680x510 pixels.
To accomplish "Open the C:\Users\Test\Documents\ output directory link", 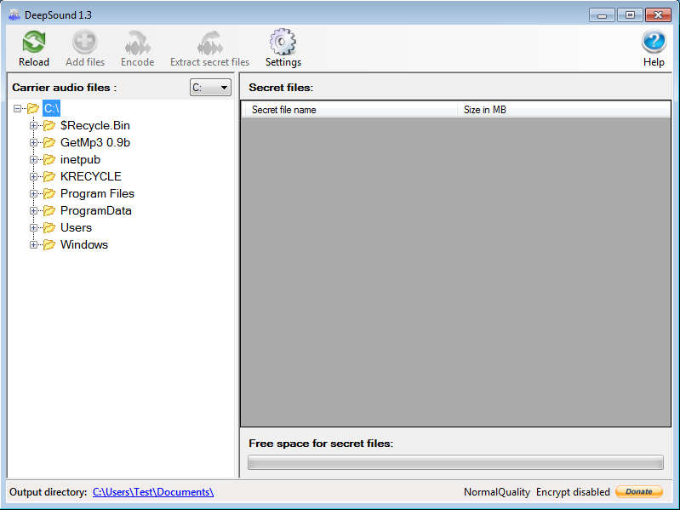I will [153, 492].
